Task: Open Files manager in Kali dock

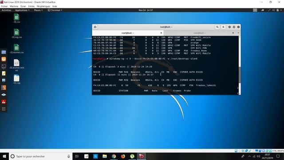Action: (x=4, y=52)
